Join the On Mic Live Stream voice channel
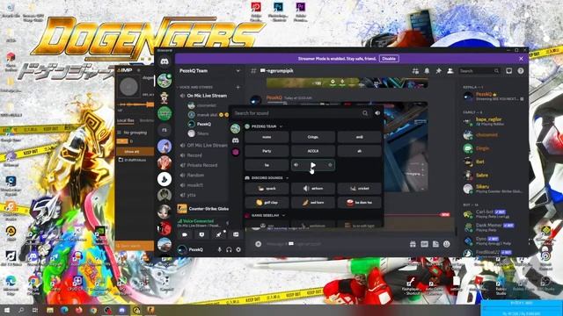Screen dimensions: 563x316 207,96
